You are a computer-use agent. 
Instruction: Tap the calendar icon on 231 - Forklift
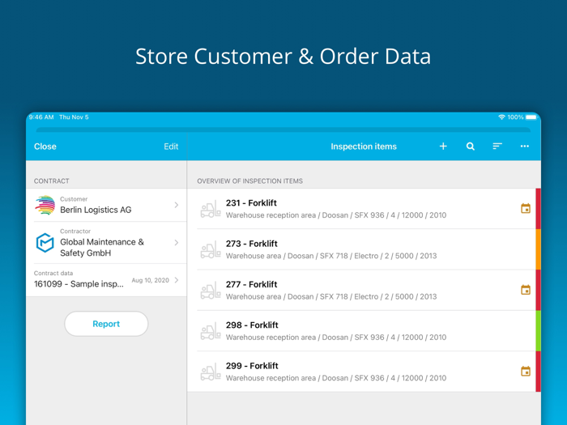[x=526, y=209]
